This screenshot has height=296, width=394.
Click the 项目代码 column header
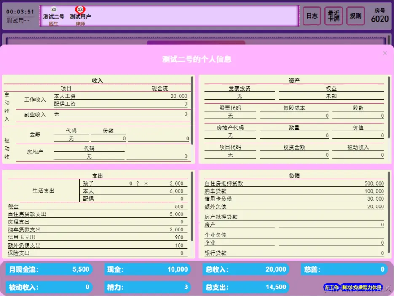(x=230, y=147)
